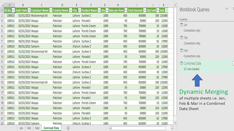Open the Rate per item filter dropdown
234x131 pixels.
pyautogui.click(x=126, y=10)
